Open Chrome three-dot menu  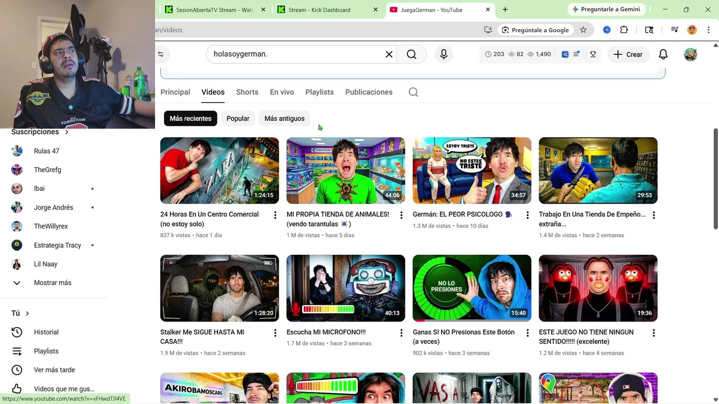tap(709, 30)
